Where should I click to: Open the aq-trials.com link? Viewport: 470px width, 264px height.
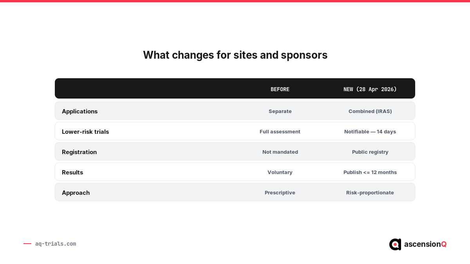coord(56,244)
